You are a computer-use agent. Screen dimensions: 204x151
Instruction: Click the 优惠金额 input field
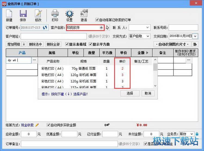click(69, 134)
